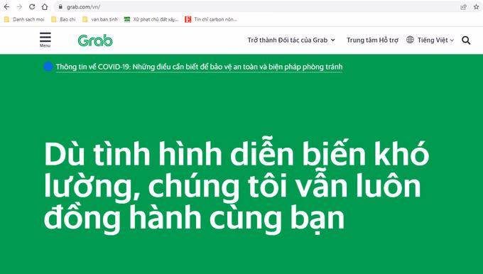
Task: Open the COVID-19 information banner link
Action: pos(199,67)
